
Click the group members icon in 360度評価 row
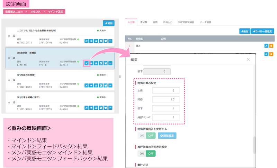[x=106, y=63]
